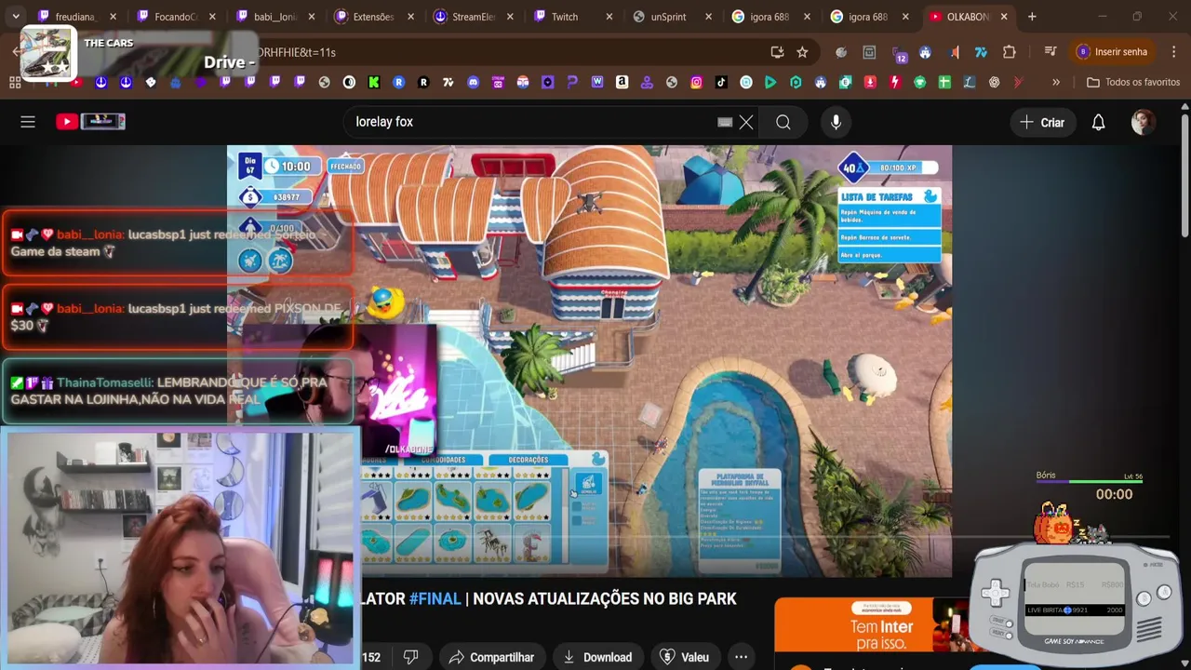Open the on-screen keyboard in search box
Image resolution: width=1191 pixels, height=670 pixels.
pyautogui.click(x=725, y=122)
